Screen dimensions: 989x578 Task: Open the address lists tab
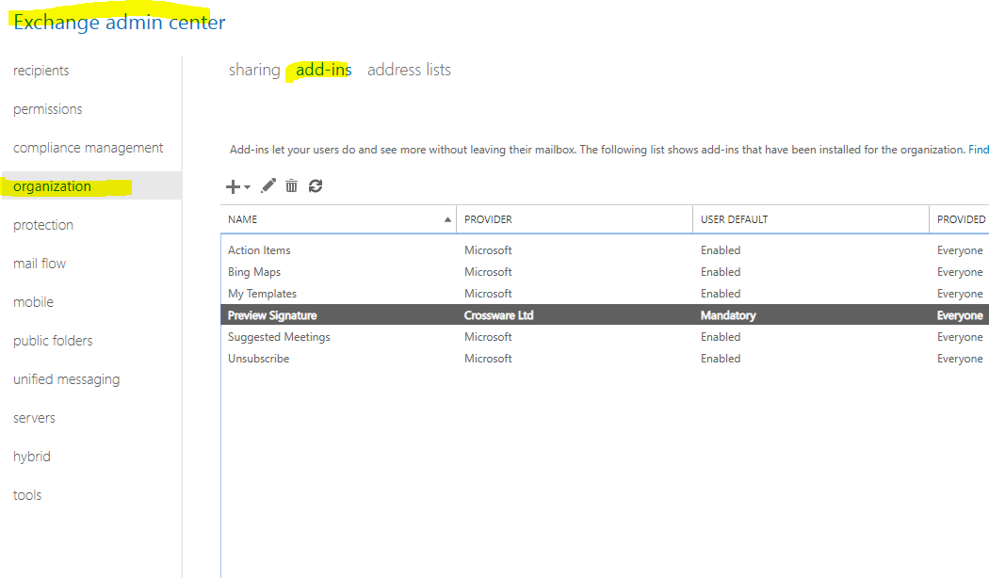coord(409,70)
